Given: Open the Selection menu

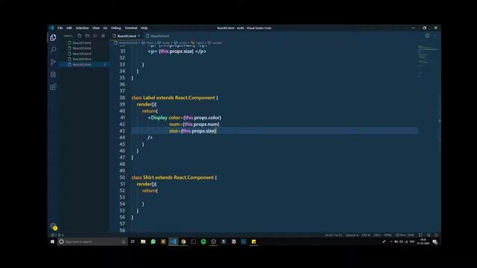Looking at the screenshot, I should tap(82, 28).
